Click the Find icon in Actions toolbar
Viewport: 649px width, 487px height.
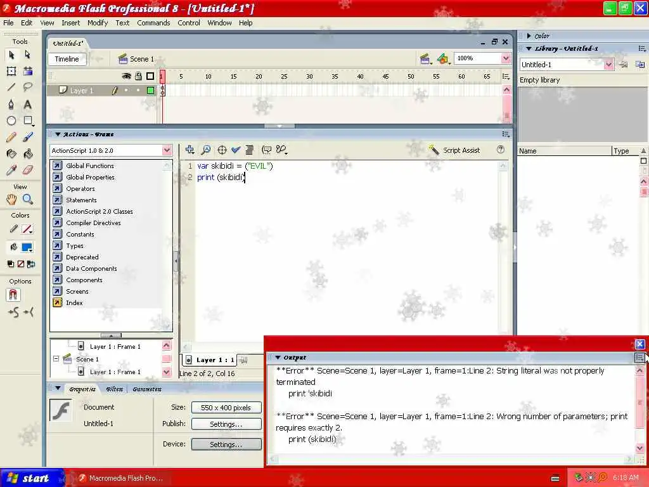(206, 150)
